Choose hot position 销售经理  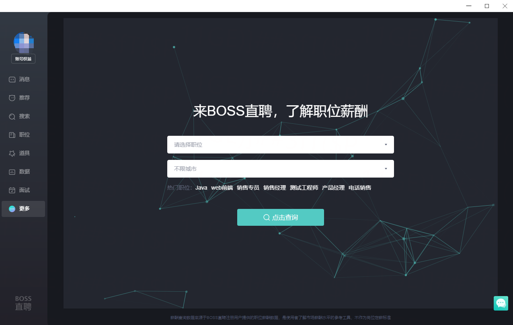275,188
